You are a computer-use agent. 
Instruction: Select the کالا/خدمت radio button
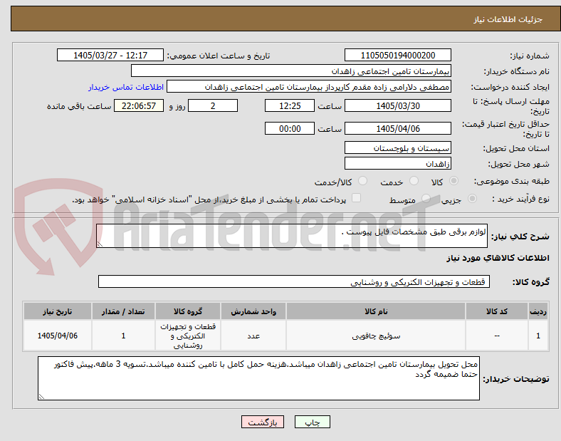coord(363,181)
